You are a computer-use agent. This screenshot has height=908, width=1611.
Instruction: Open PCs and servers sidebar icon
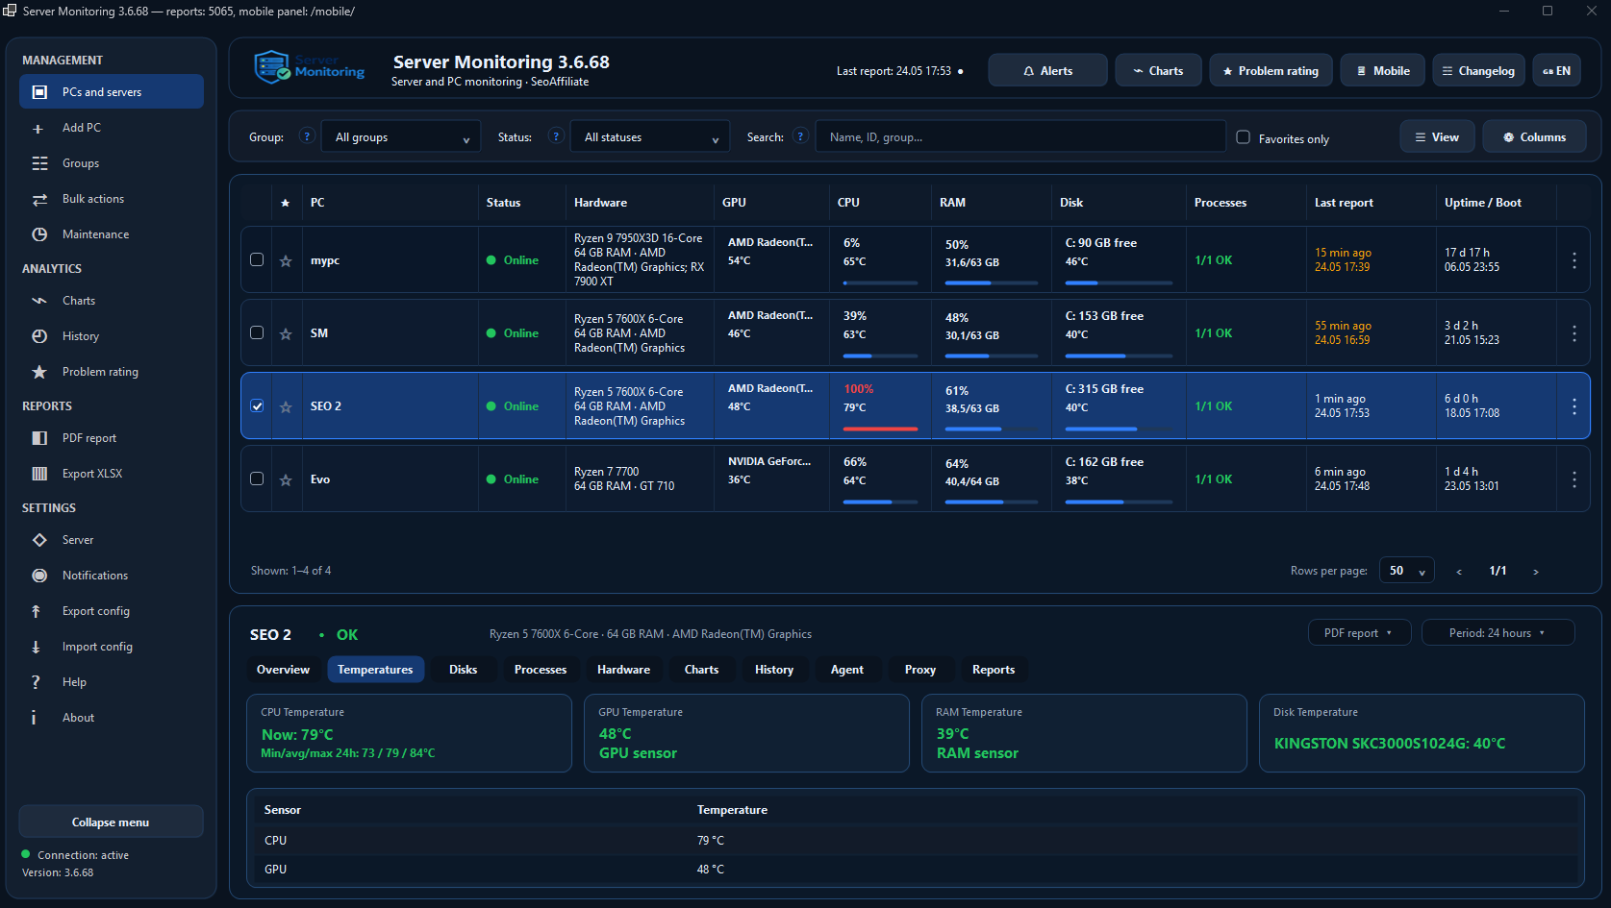(x=39, y=92)
